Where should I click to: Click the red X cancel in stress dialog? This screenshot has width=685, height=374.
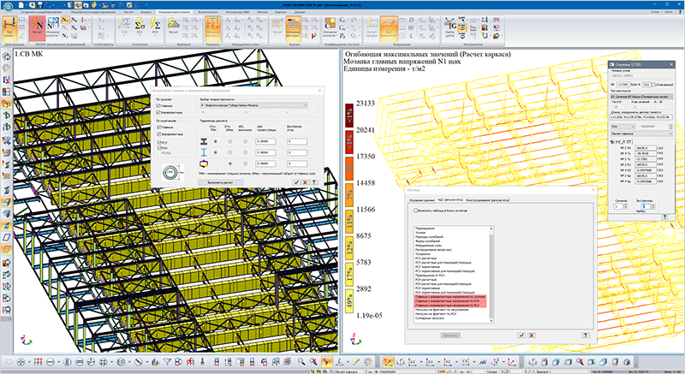pyautogui.click(x=305, y=182)
